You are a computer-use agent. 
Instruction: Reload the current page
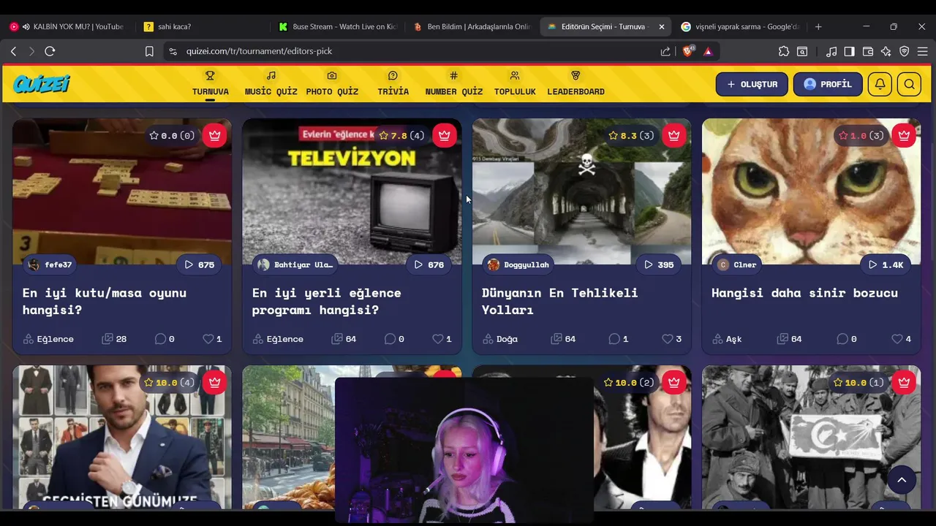point(50,51)
